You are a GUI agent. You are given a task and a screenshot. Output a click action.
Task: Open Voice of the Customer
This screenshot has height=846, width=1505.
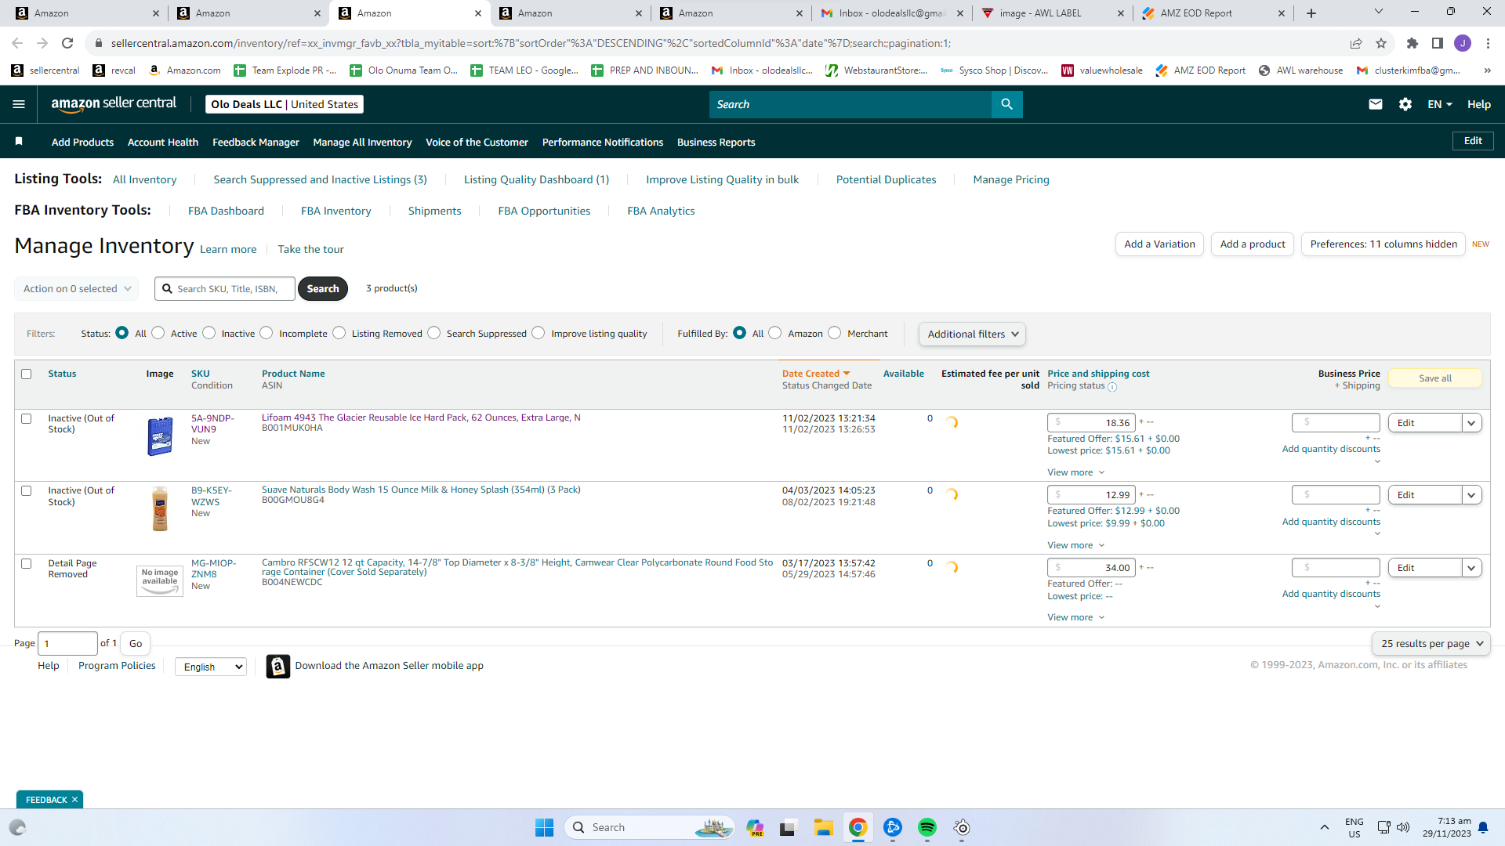click(477, 142)
